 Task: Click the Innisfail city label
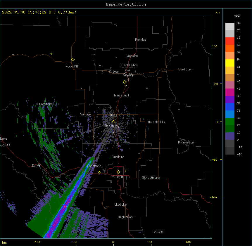[121, 95]
